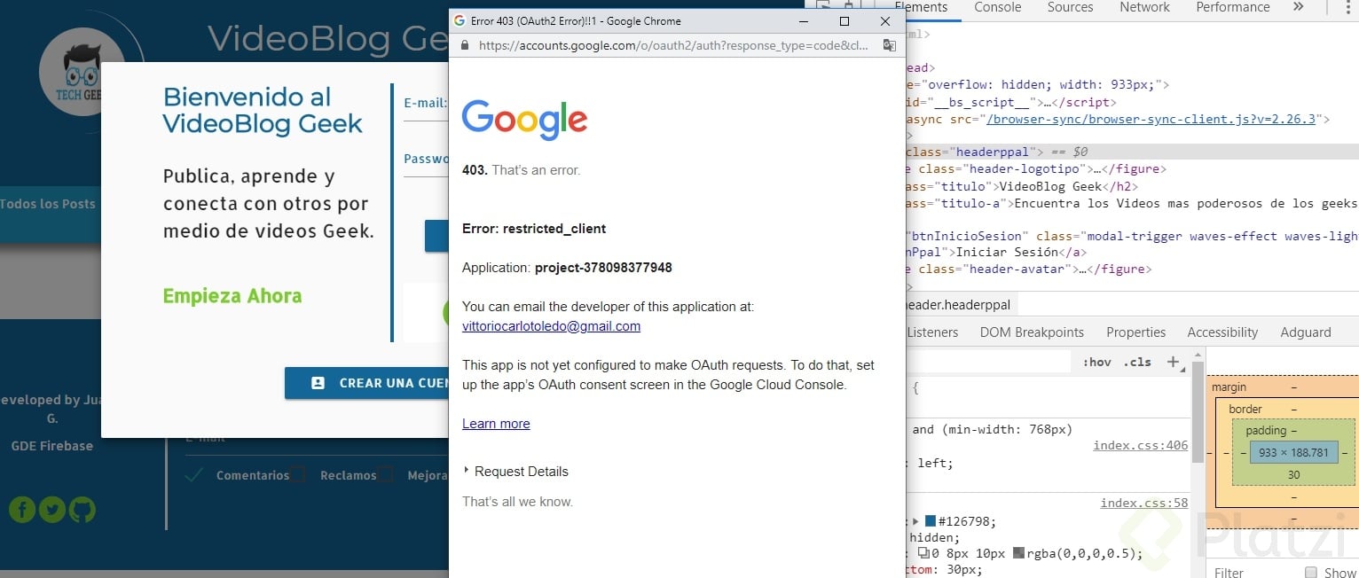Click the box-shadow editor icon in Styles
Screen dimensions: 1359x578
(923, 553)
